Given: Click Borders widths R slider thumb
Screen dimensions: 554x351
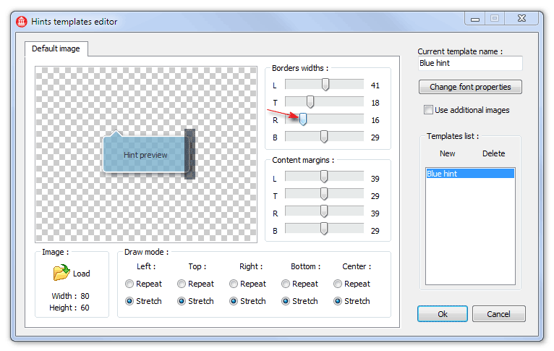Looking at the screenshot, I should click(x=303, y=119).
